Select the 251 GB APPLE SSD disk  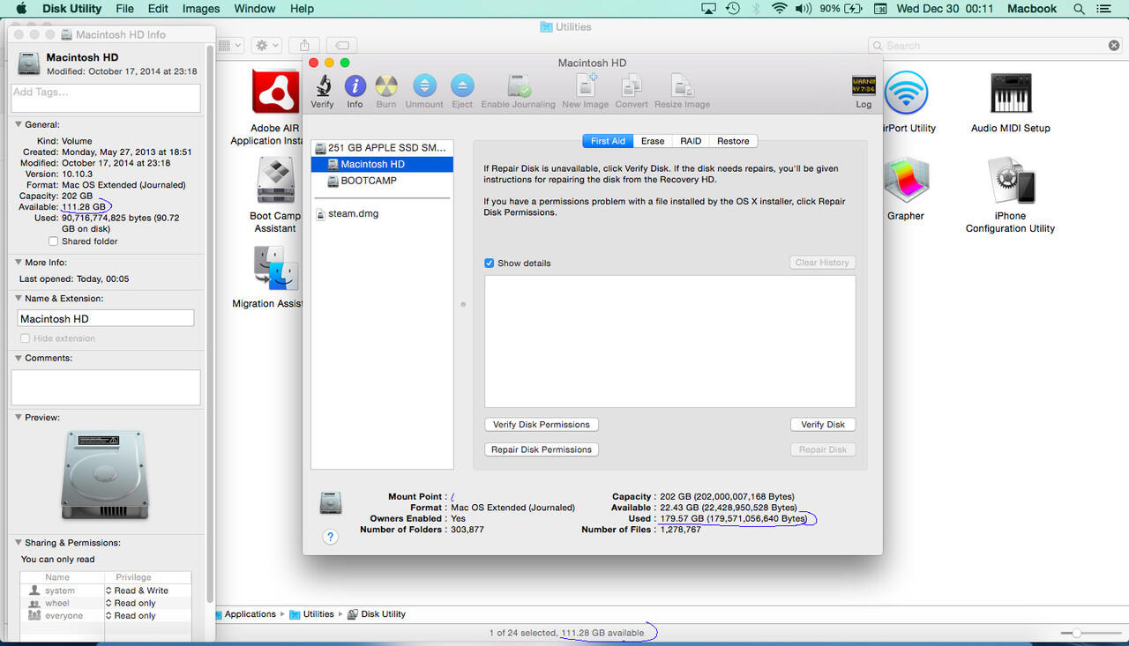tap(382, 148)
